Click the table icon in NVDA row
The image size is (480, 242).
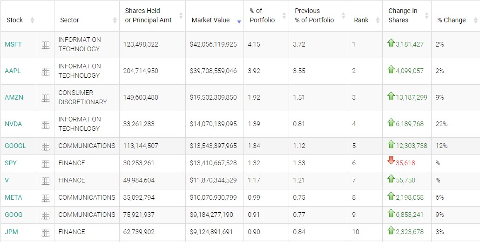[46, 125]
